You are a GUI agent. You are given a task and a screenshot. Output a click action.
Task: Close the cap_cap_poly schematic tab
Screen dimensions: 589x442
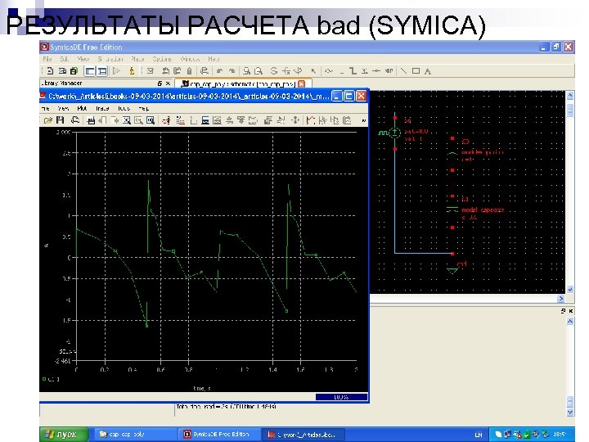pos(302,83)
